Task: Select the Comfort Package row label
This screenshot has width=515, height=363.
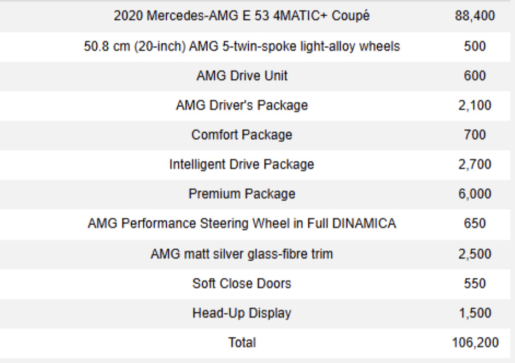Action: pos(242,135)
